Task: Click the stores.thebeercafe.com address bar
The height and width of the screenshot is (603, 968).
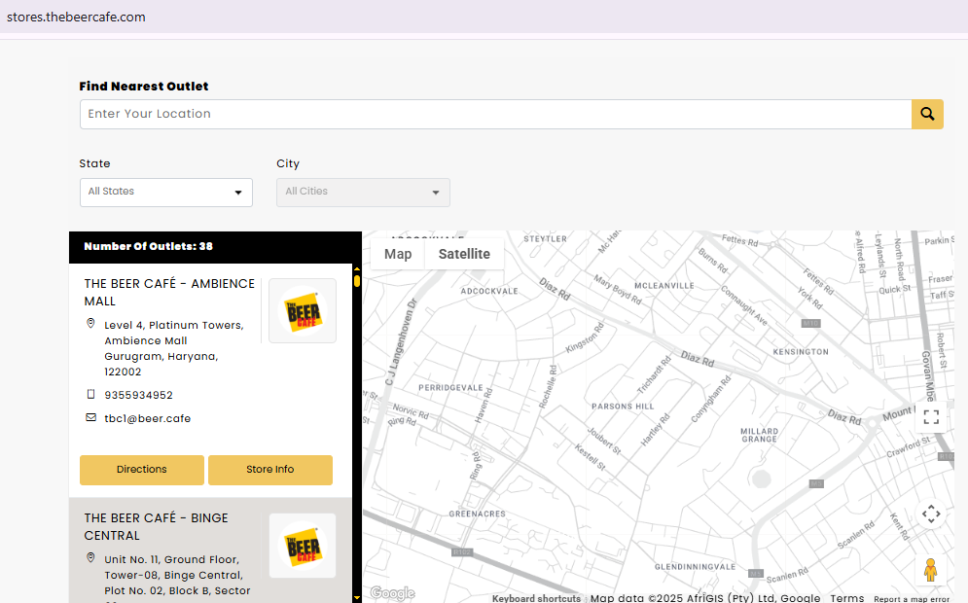Action: tap(77, 18)
